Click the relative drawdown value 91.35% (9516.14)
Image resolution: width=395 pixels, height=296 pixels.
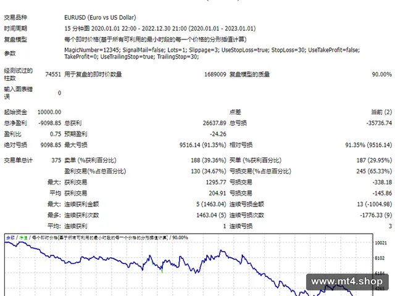pos(368,145)
